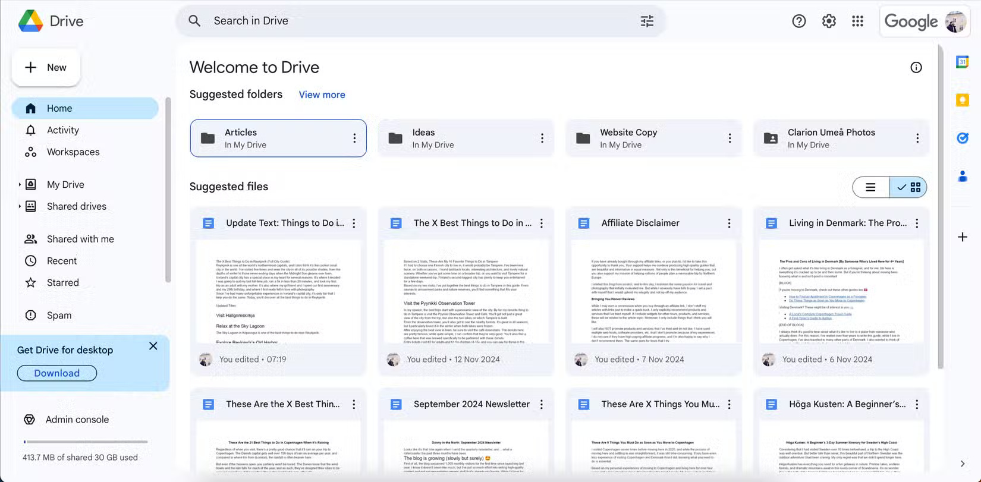This screenshot has height=482, width=981.
Task: Open Google Calendar side panel icon
Action: click(963, 62)
